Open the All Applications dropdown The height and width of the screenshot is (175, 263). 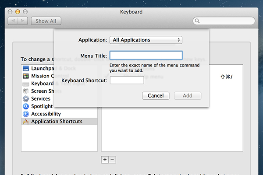(146, 40)
